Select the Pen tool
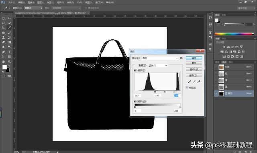Viewport: 257px width, 153px height. (3, 52)
